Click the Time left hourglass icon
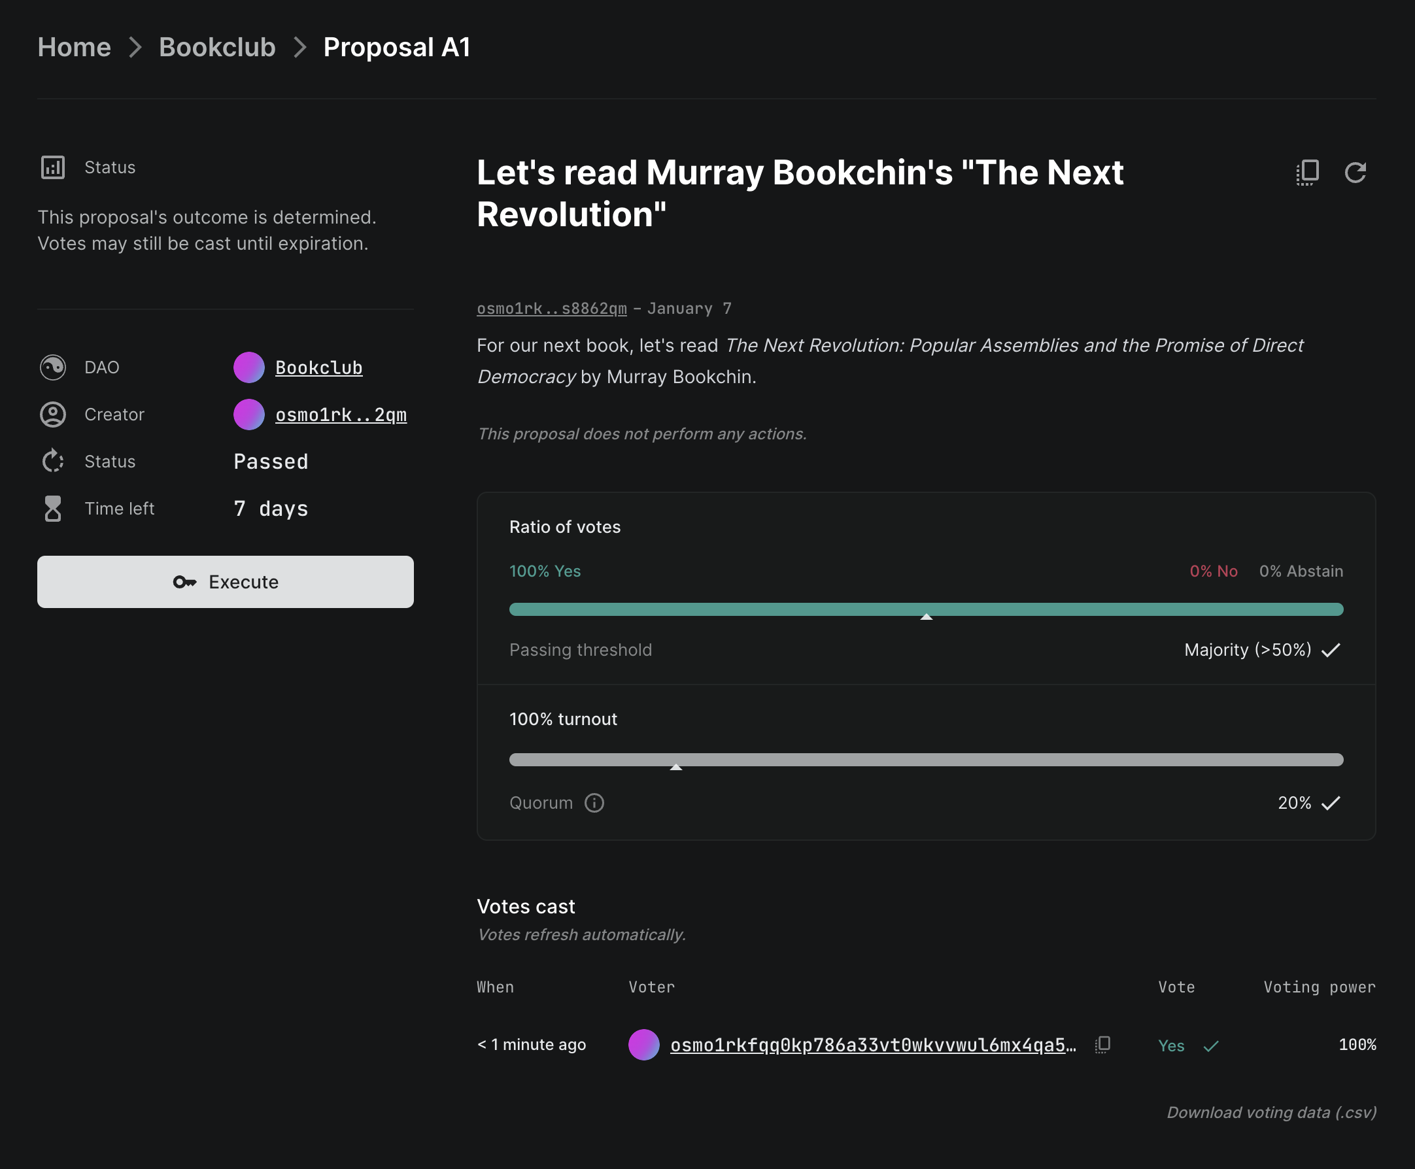Image resolution: width=1415 pixels, height=1169 pixels. (52, 509)
